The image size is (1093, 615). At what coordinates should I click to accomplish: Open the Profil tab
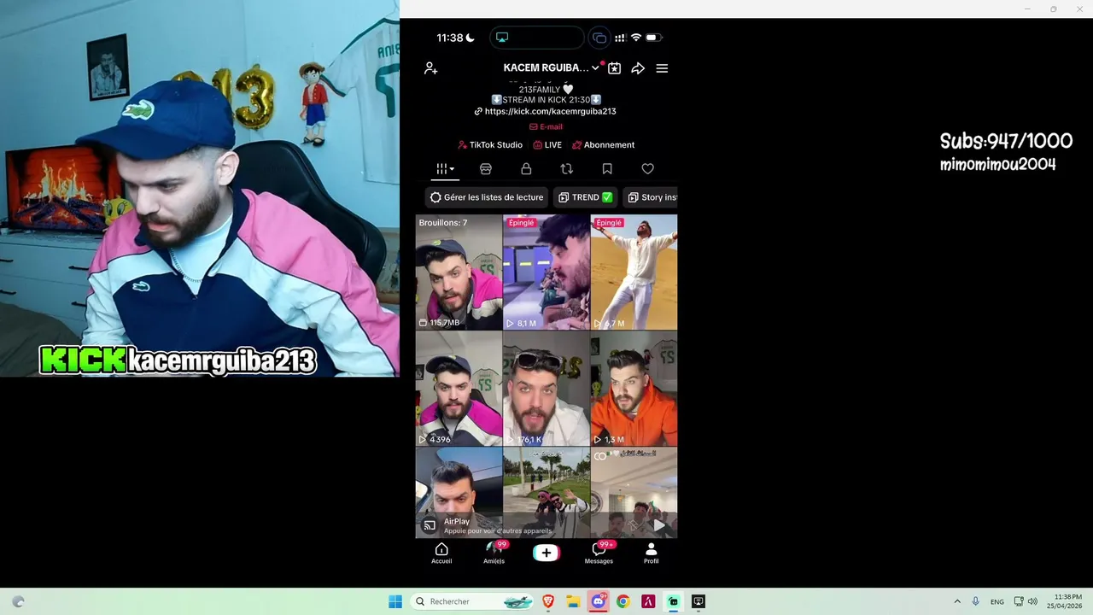651,553
